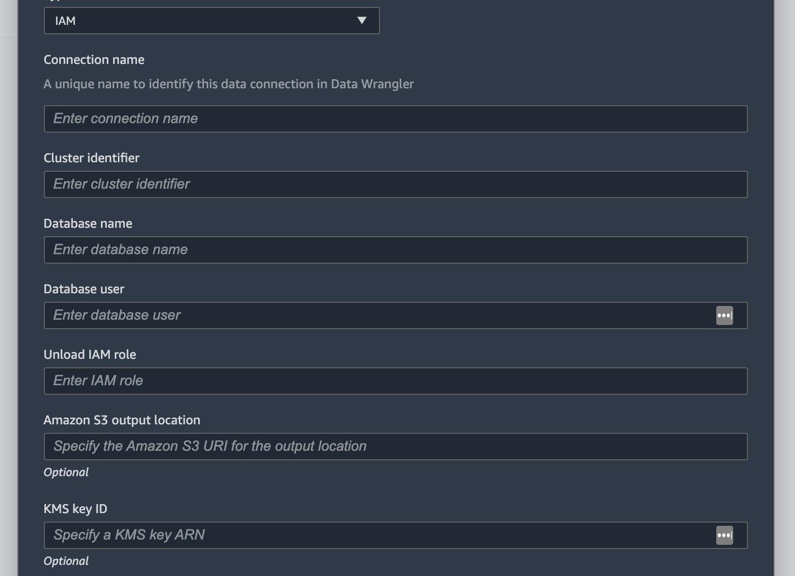Viewport: 795px width, 576px height.
Task: Click the Database name label
Action: pyautogui.click(x=88, y=224)
